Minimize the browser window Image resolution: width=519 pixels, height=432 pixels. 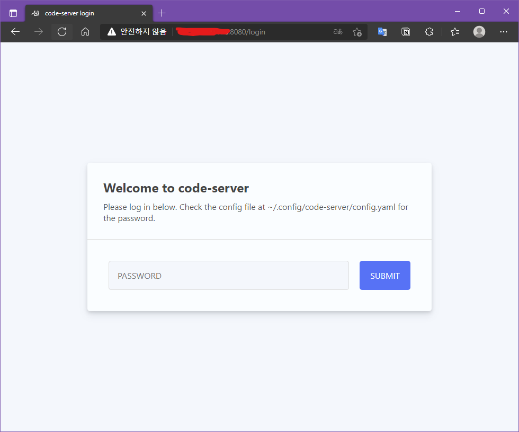coord(458,11)
